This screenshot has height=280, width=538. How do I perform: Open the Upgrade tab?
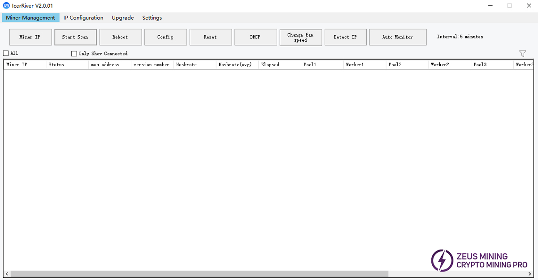pos(122,18)
